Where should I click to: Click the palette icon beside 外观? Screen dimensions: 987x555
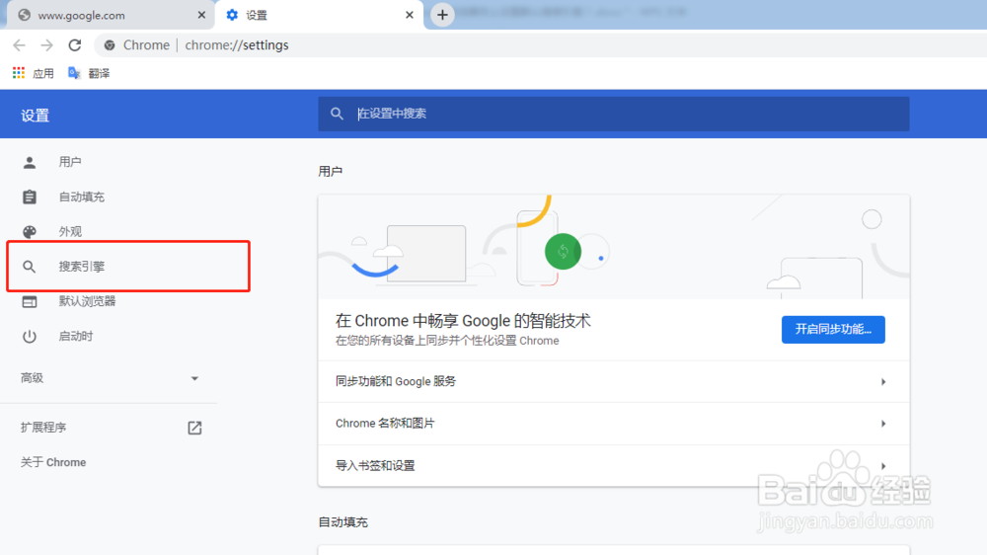point(29,232)
